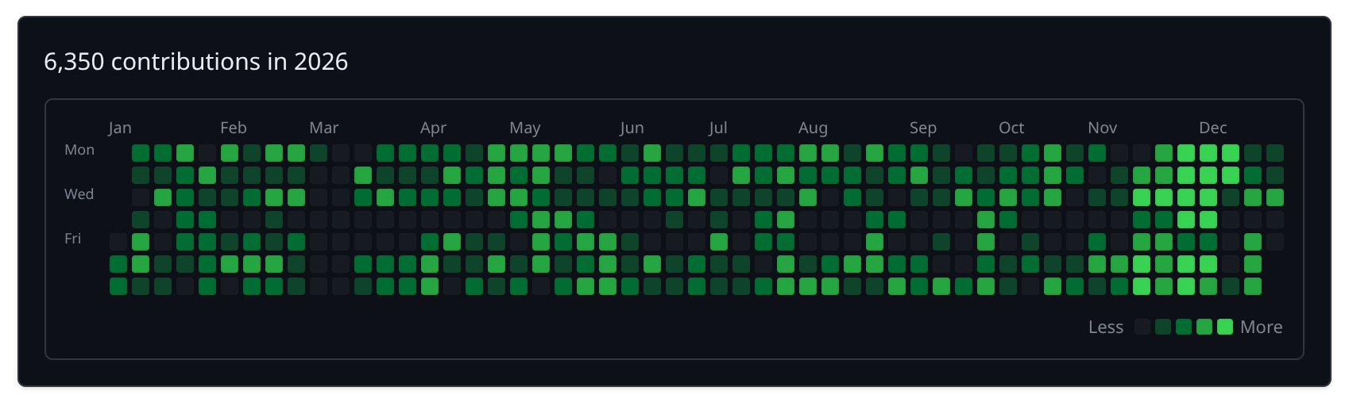
Task: Pick the fourth legend swatch next to brightest
Action: point(1204,327)
